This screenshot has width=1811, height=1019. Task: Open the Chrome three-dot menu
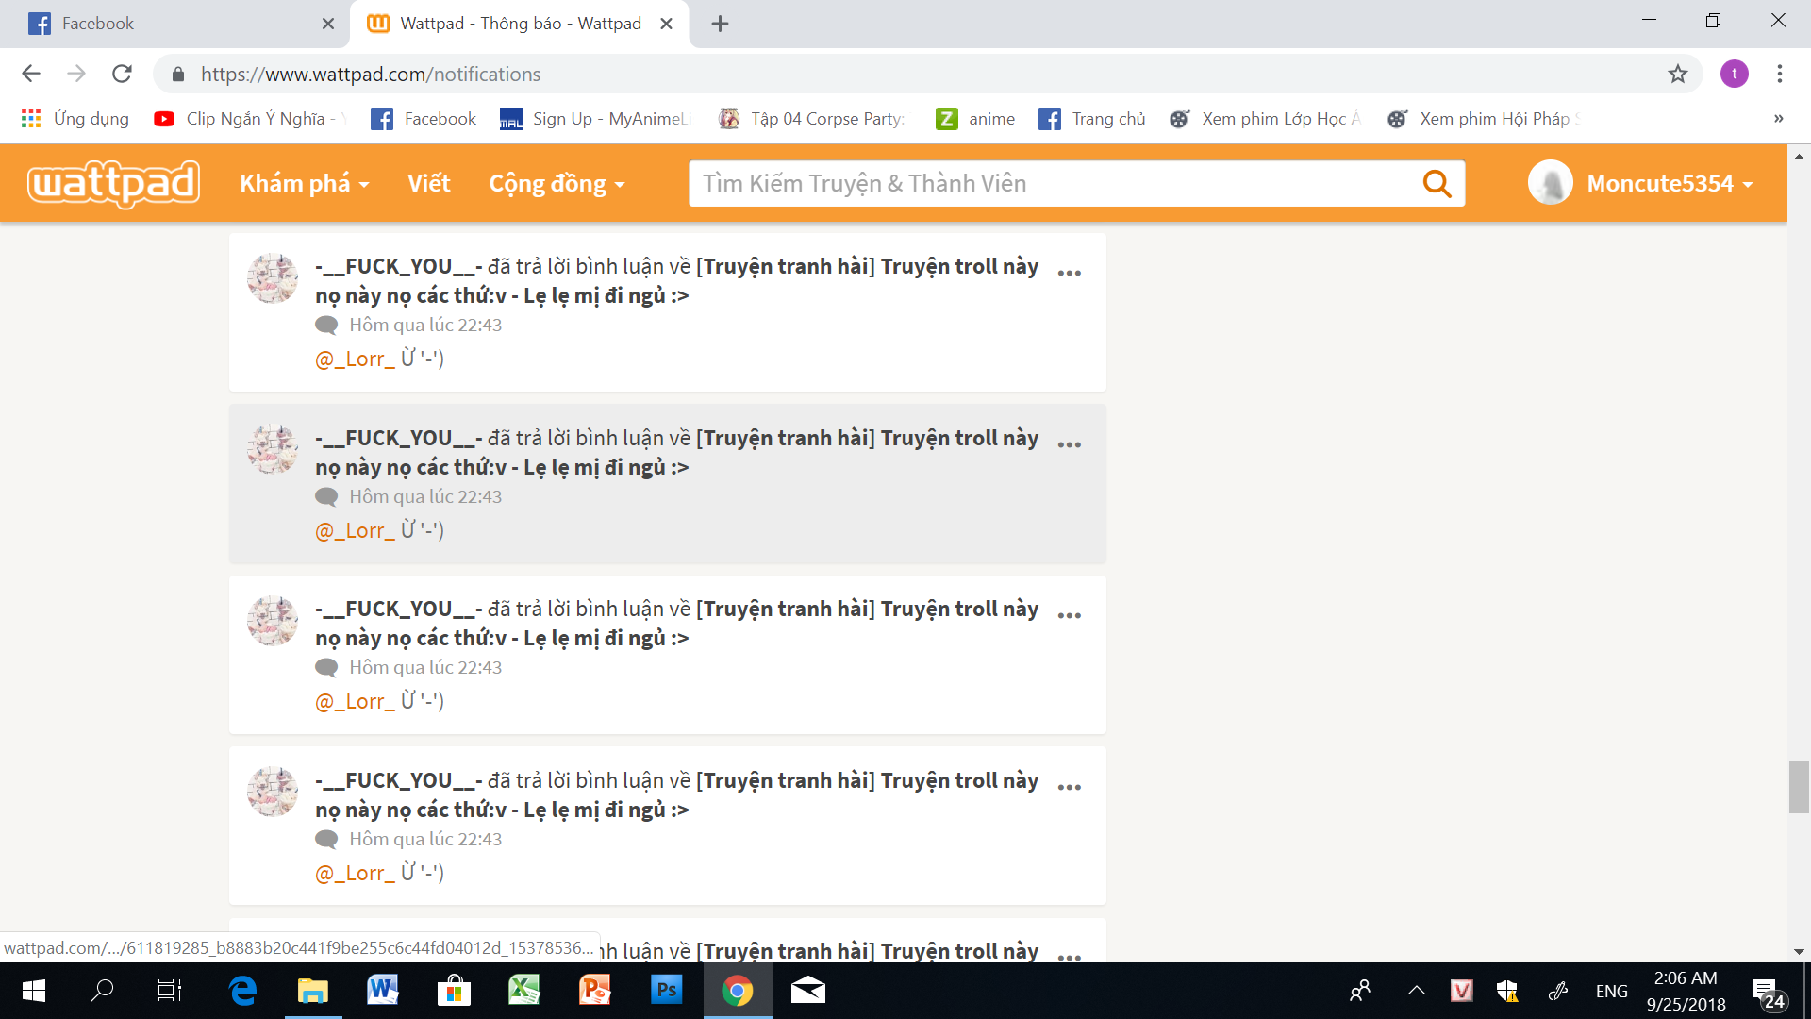coord(1779,74)
